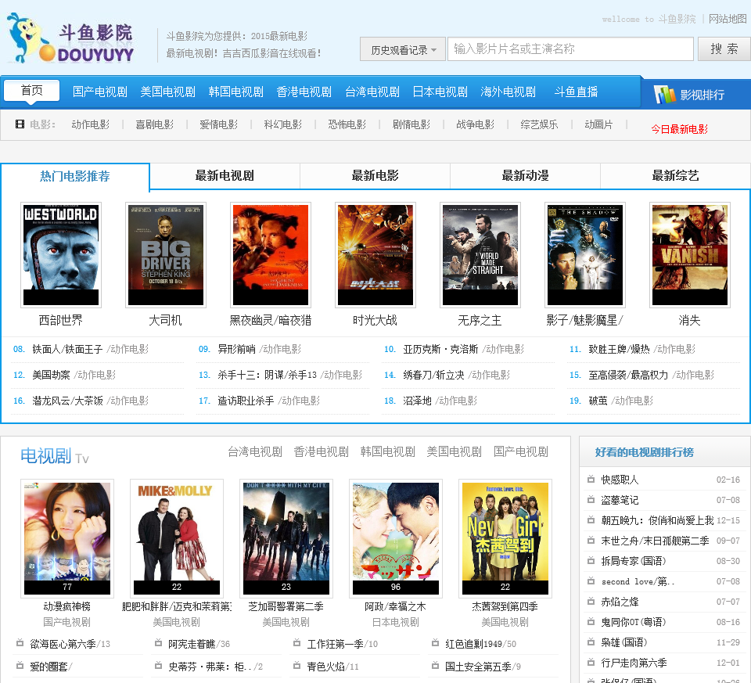This screenshot has height=683, width=751.
Task: Open ranking entry 鬼同你OT (粤语)
Action: [633, 622]
